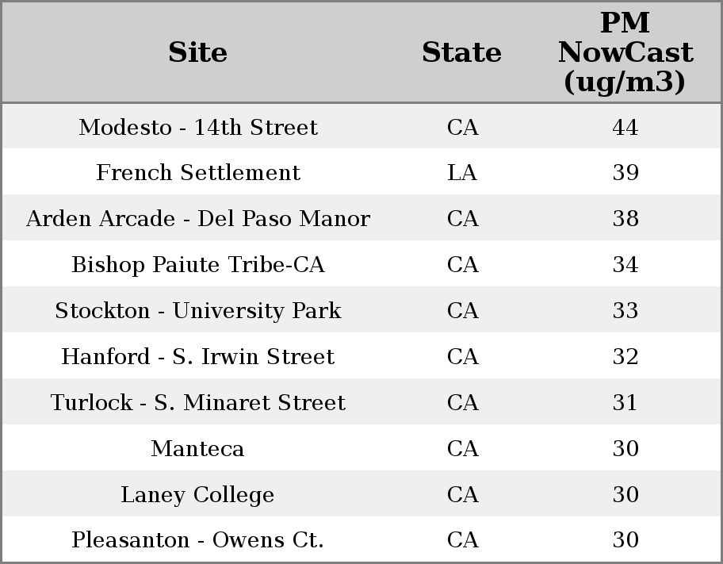Select the Modesto - 14th Street site
This screenshot has height=564, width=723.
tap(197, 128)
